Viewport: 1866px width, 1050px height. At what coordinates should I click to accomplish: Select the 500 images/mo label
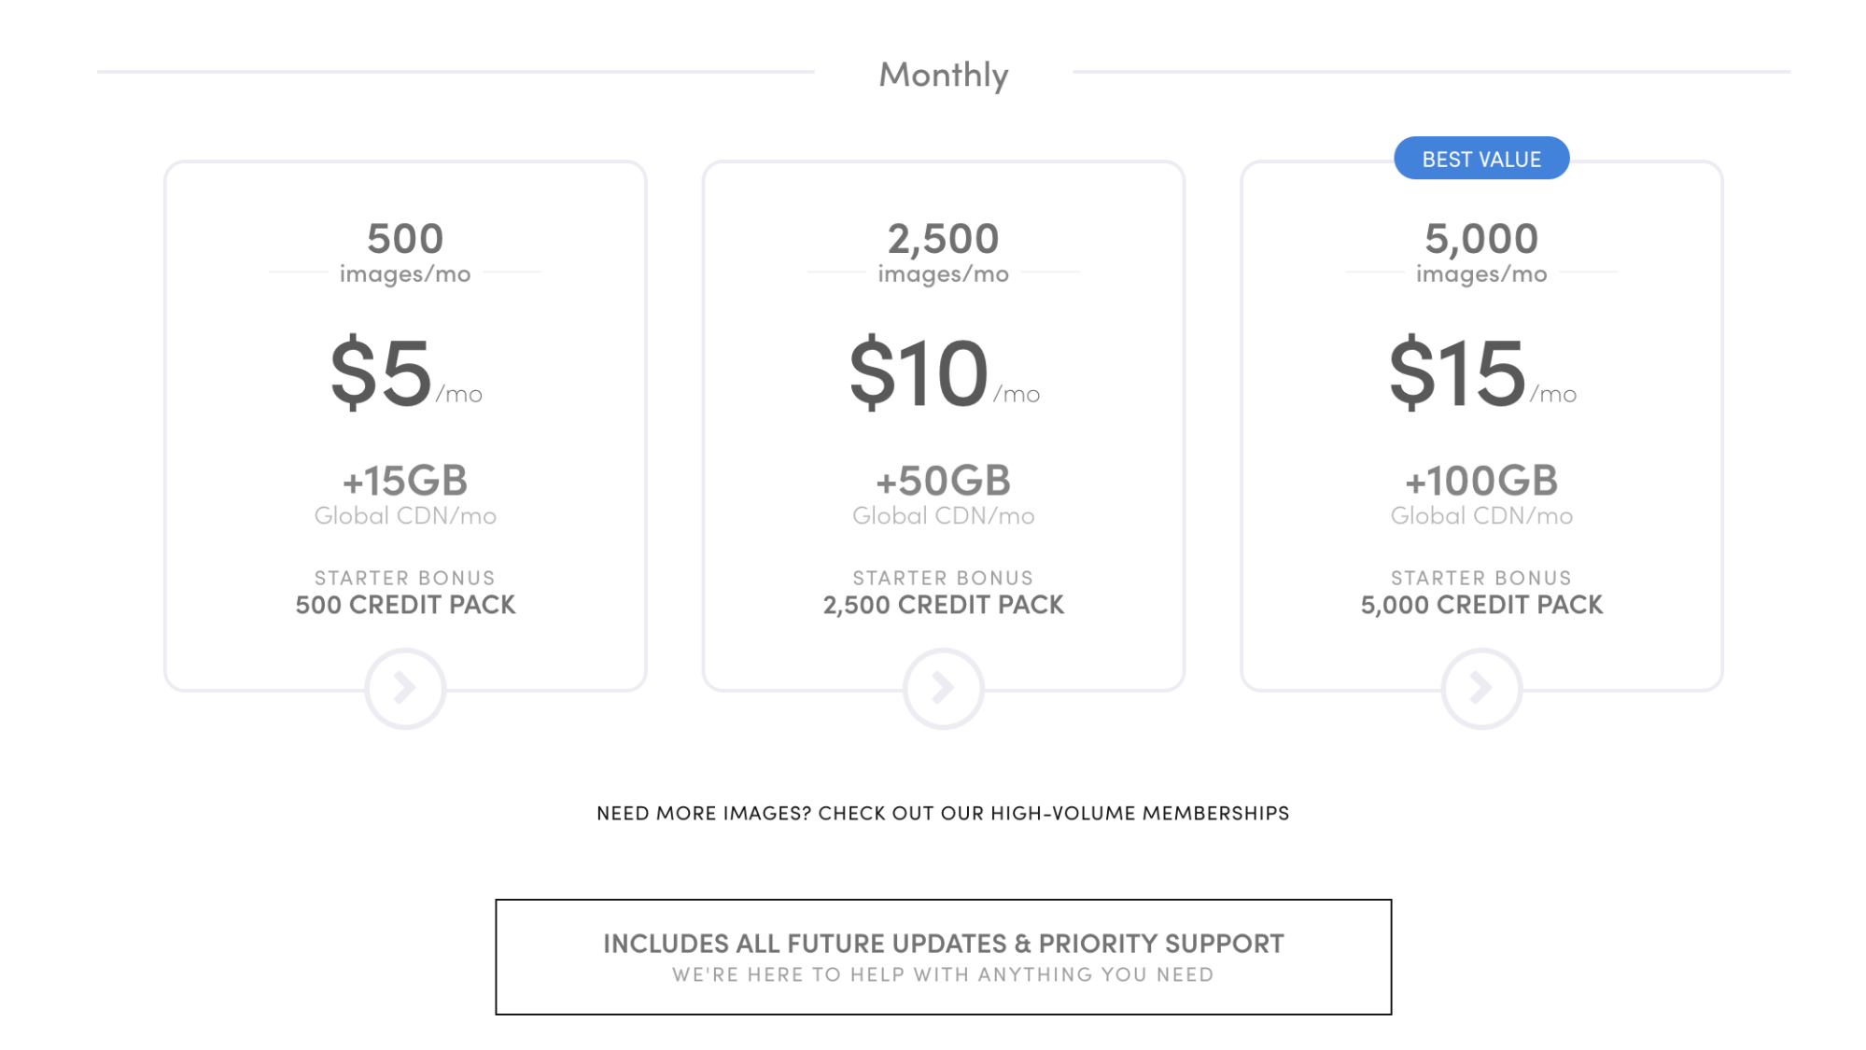[405, 252]
